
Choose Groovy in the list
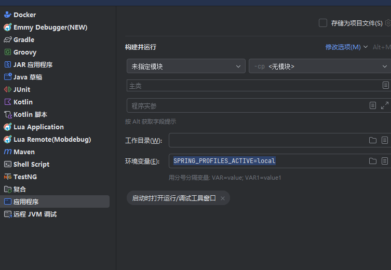click(55, 52)
